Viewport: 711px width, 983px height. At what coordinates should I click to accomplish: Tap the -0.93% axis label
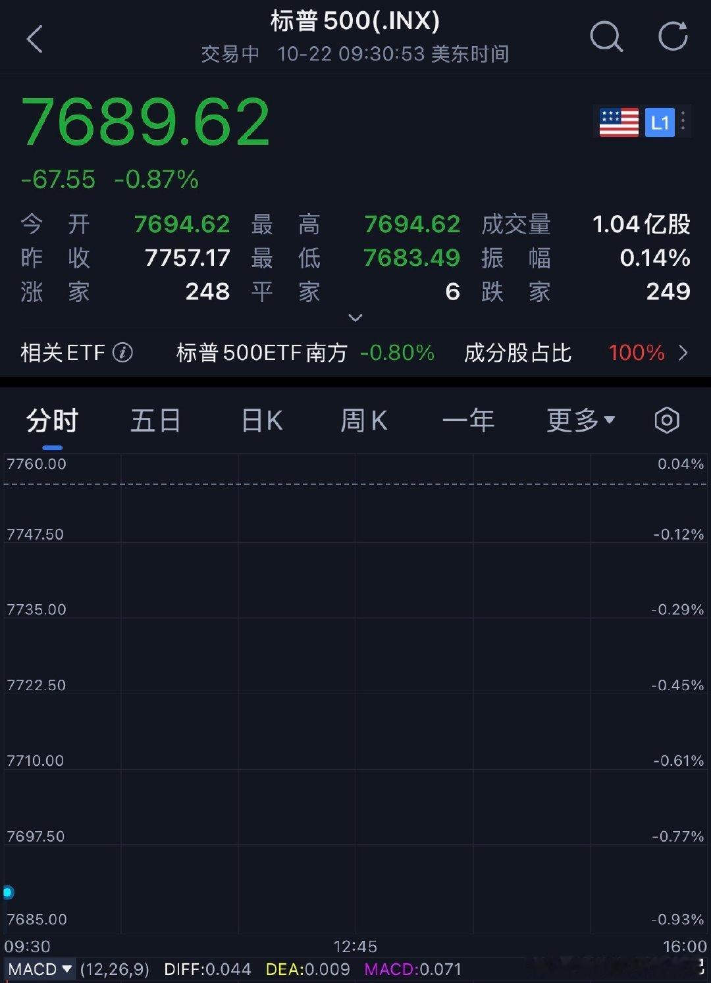point(677,919)
